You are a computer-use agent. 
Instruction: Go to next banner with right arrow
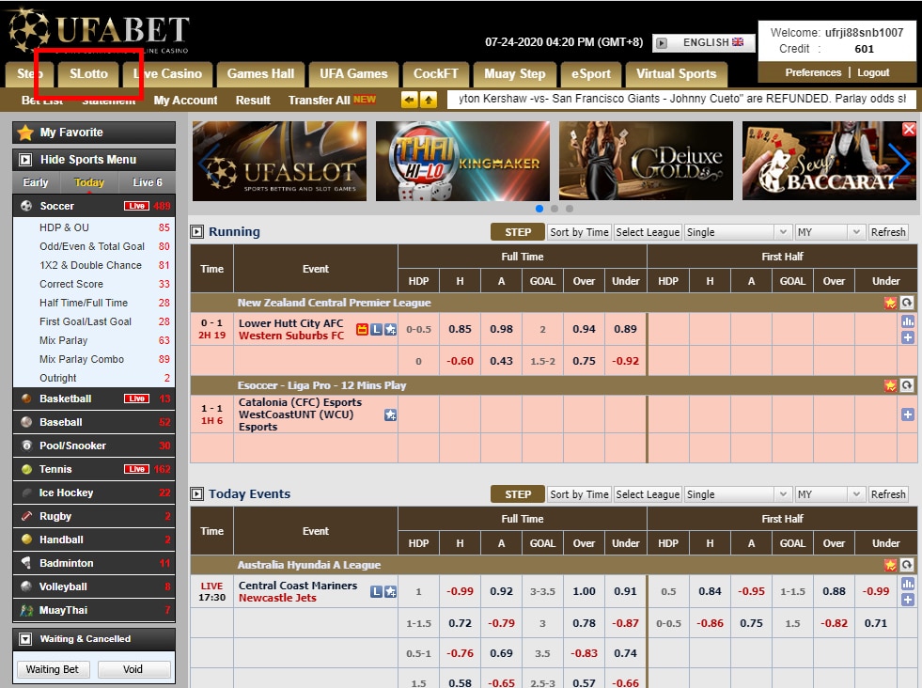point(899,163)
